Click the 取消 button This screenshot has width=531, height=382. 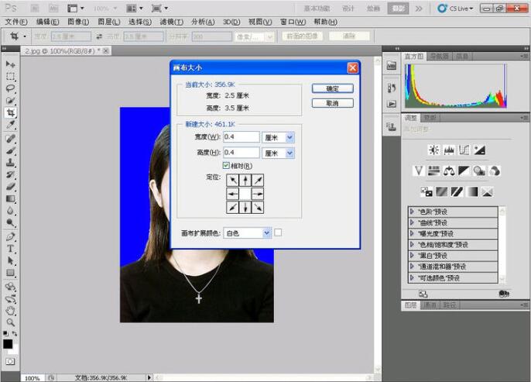[x=332, y=103]
